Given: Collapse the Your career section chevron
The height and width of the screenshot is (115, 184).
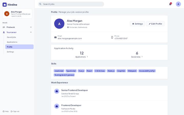Looking at the screenshot, I should 31,32.
